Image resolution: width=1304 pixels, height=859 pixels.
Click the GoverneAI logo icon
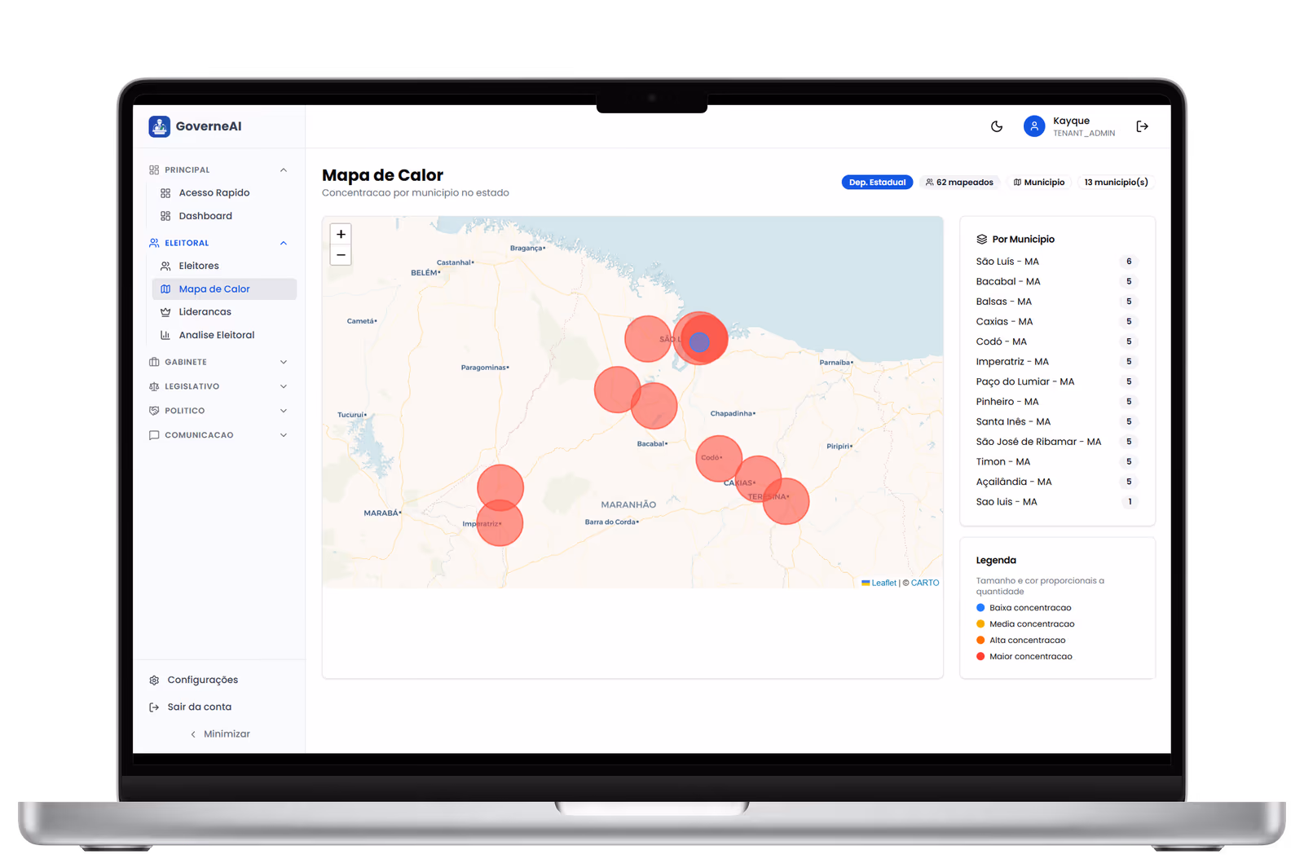(x=159, y=126)
